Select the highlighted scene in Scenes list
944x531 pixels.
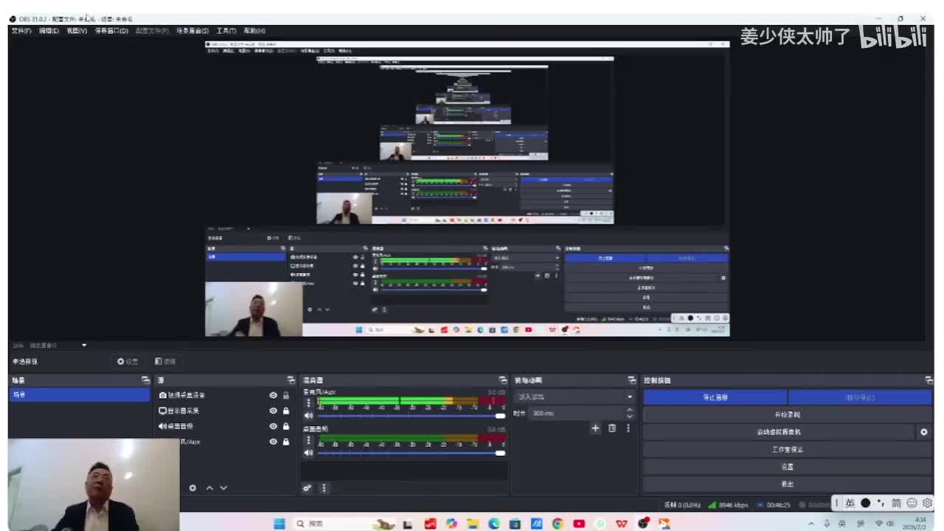click(x=80, y=395)
